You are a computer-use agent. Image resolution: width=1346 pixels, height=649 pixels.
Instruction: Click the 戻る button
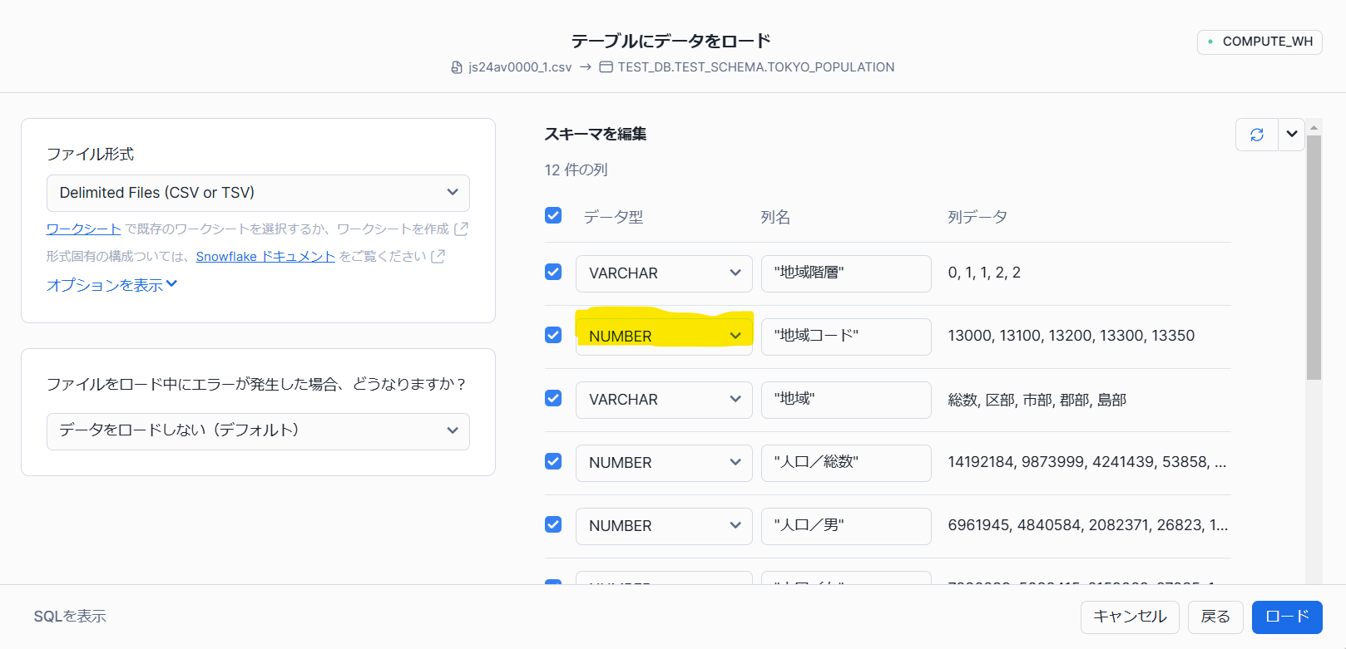(x=1215, y=617)
